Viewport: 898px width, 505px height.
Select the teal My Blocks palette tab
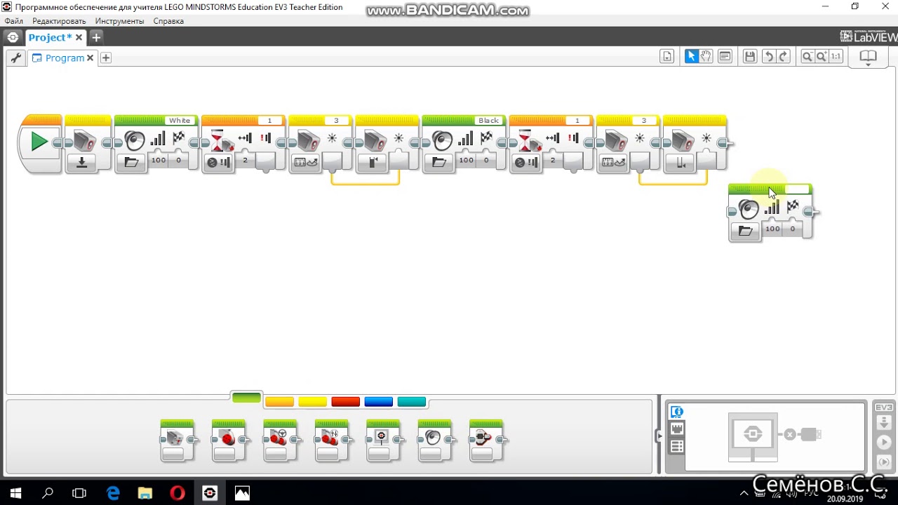click(411, 402)
